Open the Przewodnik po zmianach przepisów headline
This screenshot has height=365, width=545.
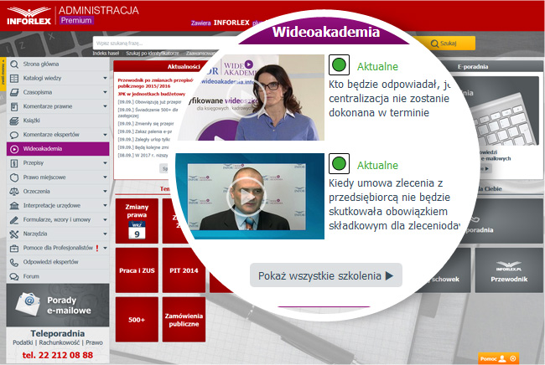[x=156, y=83]
